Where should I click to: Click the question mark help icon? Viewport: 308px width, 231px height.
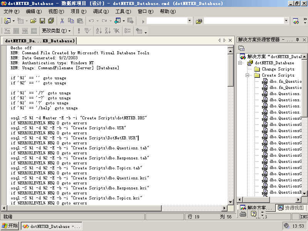click(254, 214)
